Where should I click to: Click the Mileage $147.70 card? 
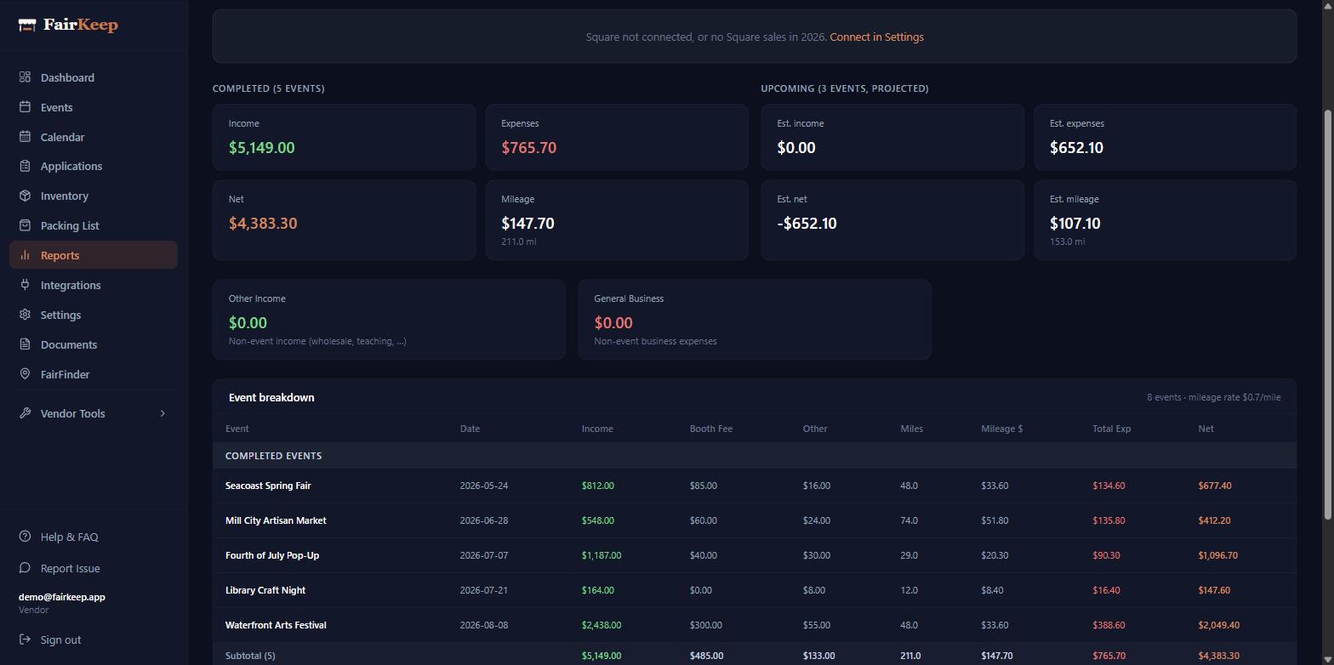click(x=617, y=219)
